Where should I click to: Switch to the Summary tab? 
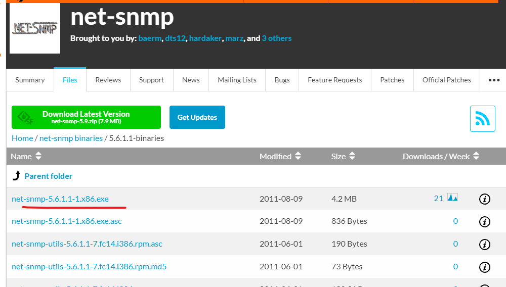pos(30,80)
